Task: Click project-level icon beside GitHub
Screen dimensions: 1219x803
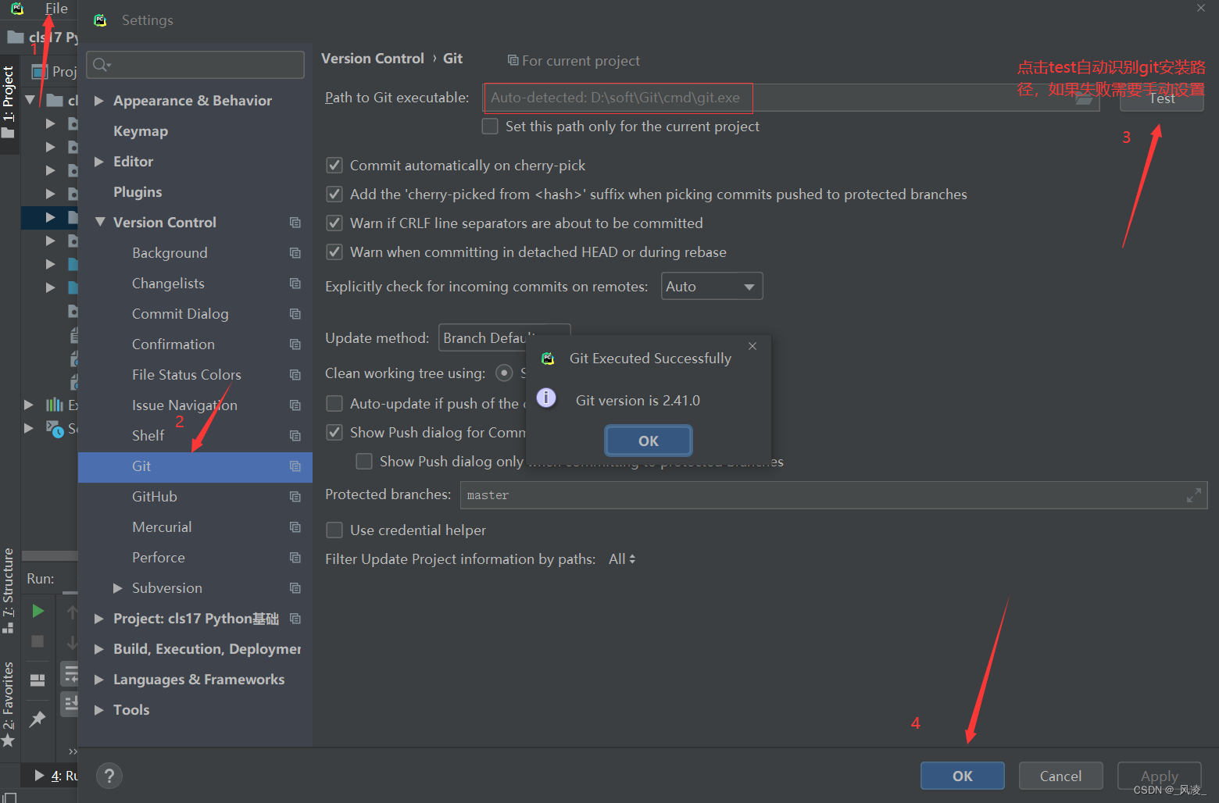Action: pyautogui.click(x=295, y=497)
